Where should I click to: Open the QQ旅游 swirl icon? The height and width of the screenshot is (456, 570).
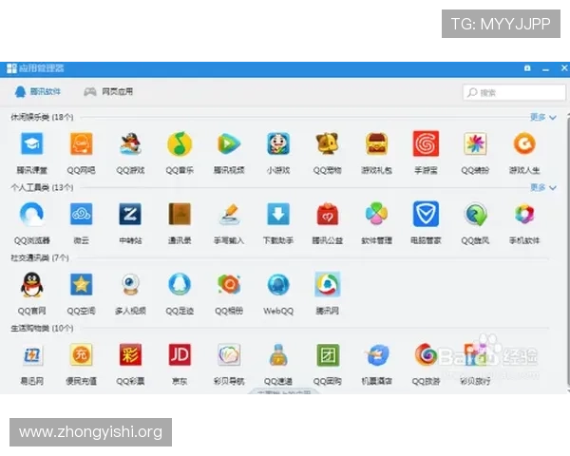click(x=426, y=355)
